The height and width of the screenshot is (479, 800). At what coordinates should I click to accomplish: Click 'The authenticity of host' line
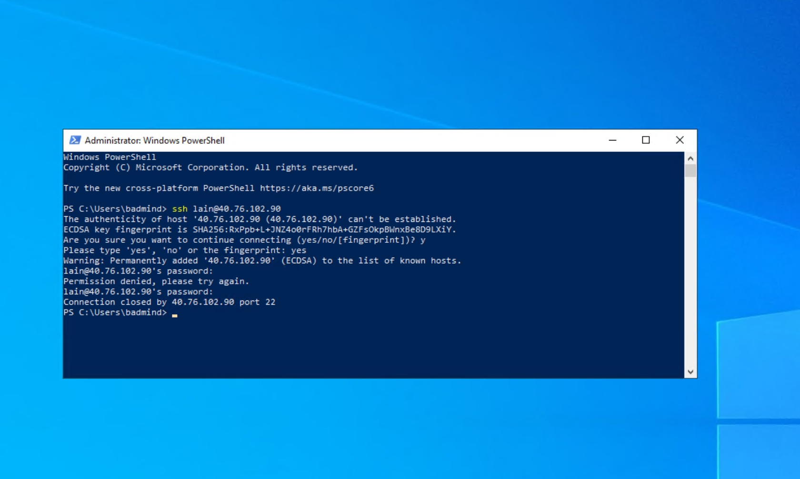[x=260, y=219]
